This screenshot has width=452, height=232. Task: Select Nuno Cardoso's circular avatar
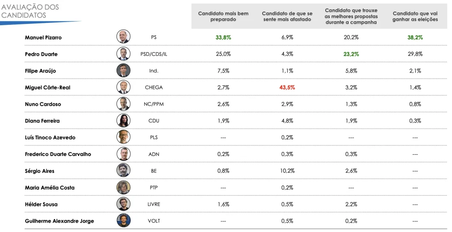(124, 104)
